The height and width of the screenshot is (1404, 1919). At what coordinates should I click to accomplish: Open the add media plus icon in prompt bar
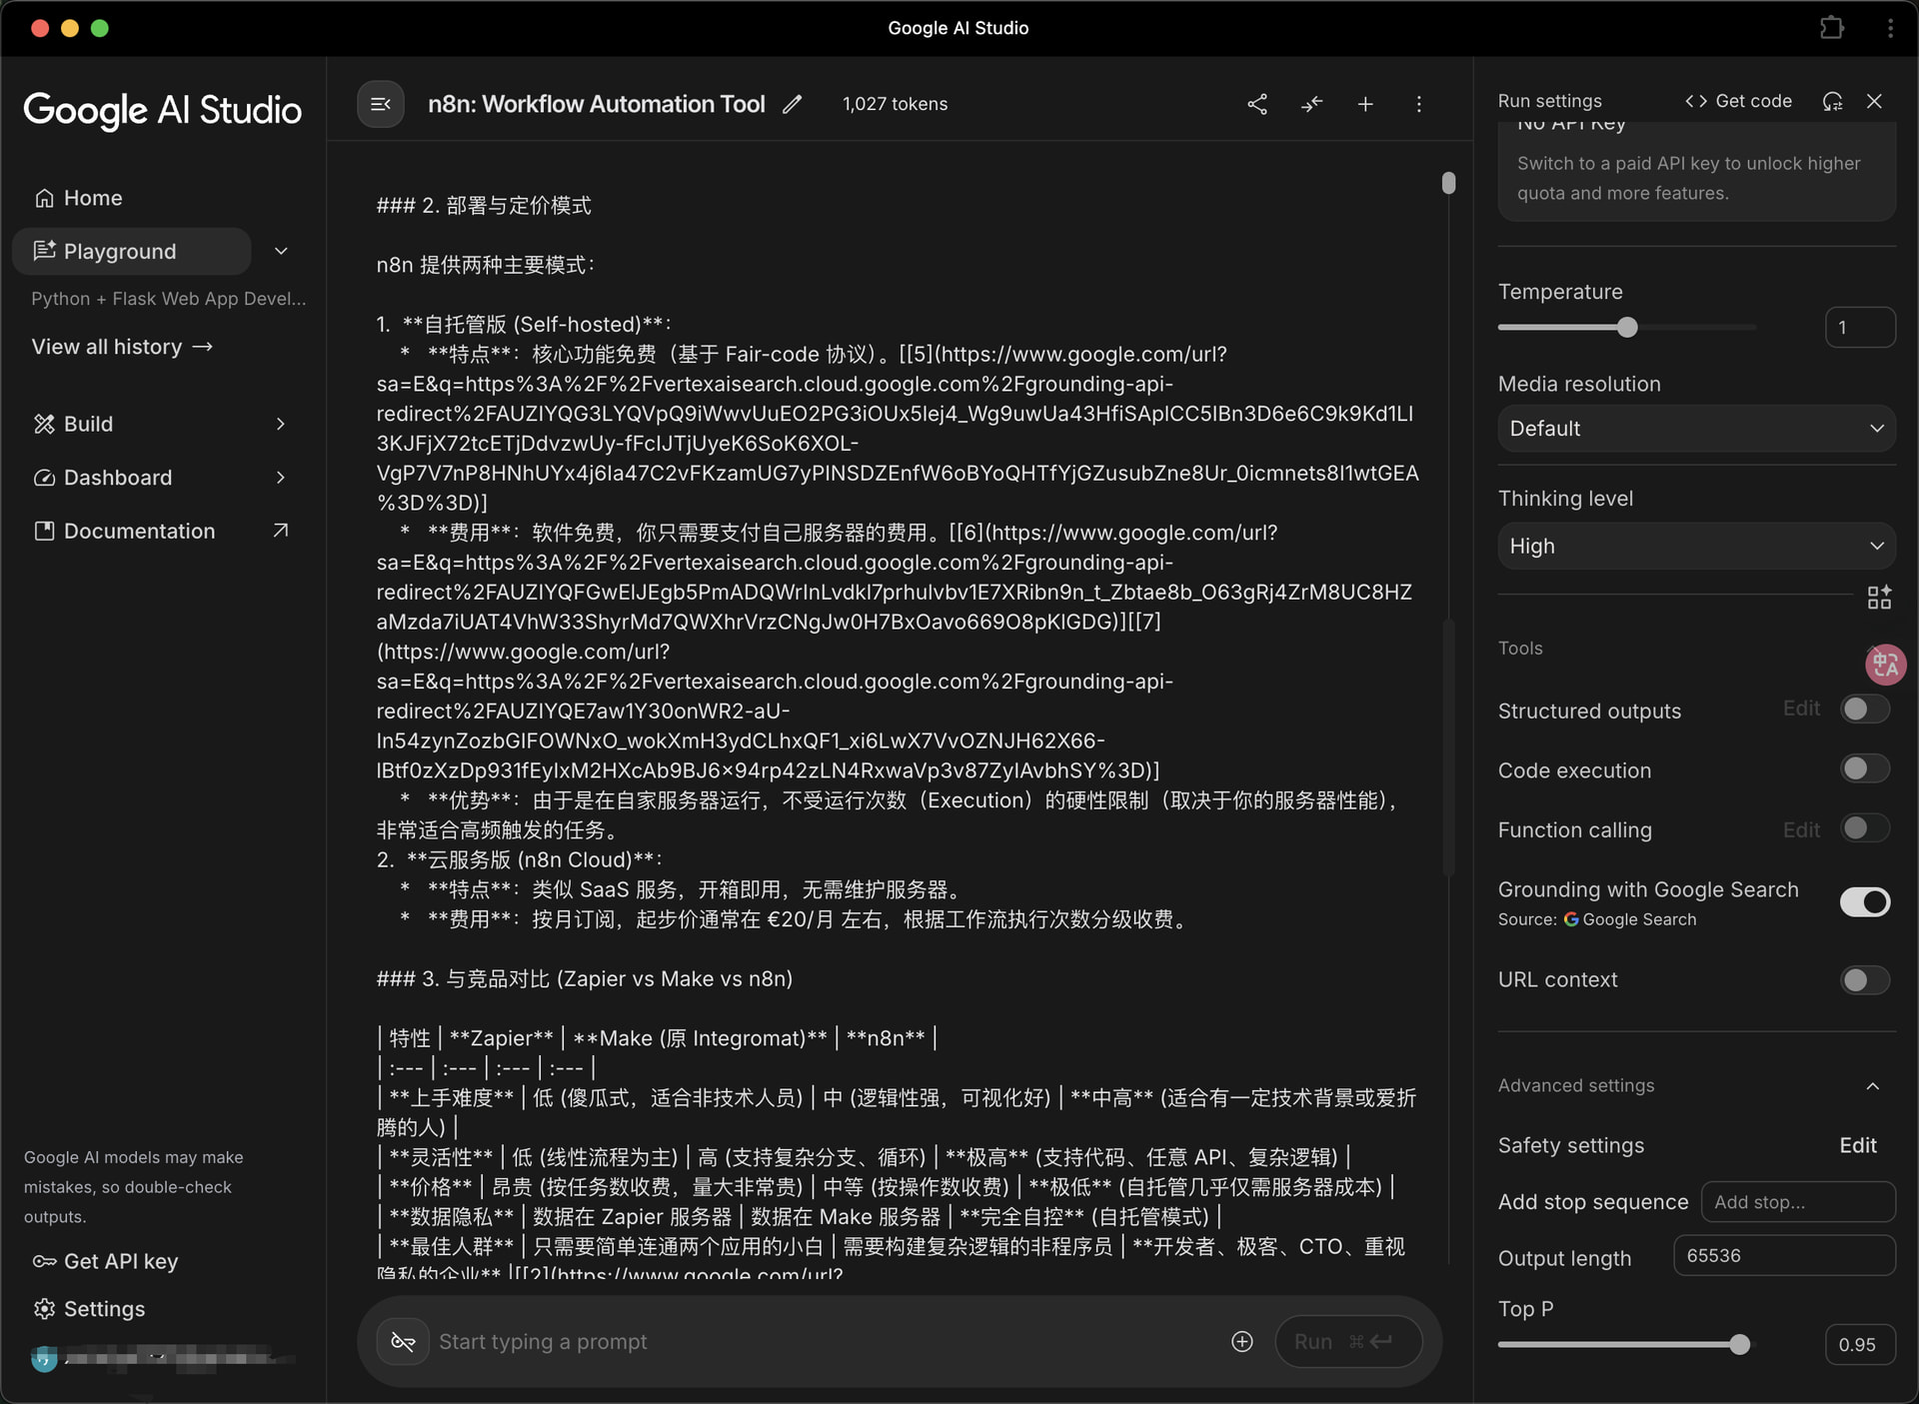tap(1242, 1341)
